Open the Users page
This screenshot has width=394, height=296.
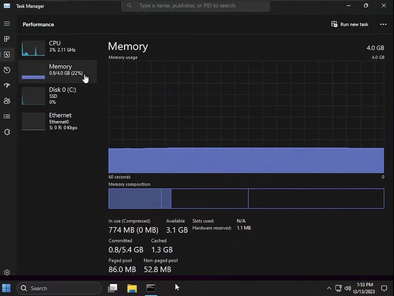[7, 101]
